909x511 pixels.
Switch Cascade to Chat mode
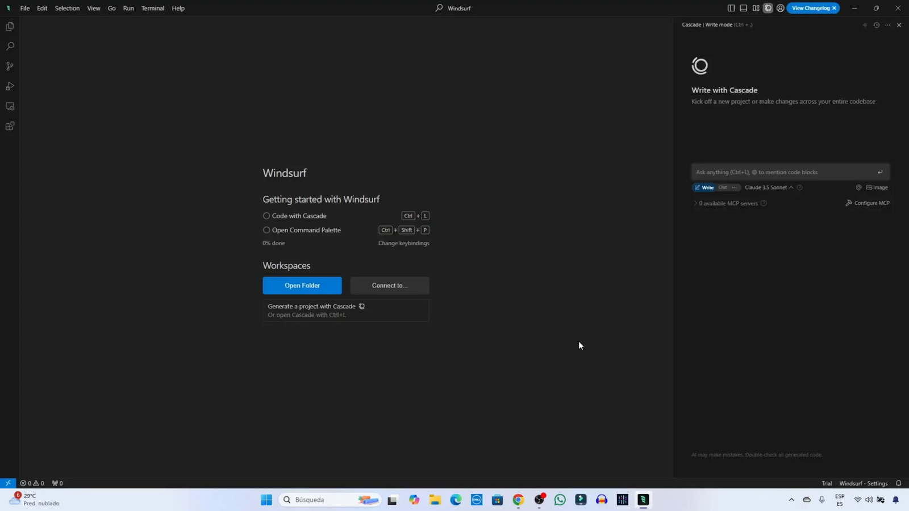pos(723,187)
